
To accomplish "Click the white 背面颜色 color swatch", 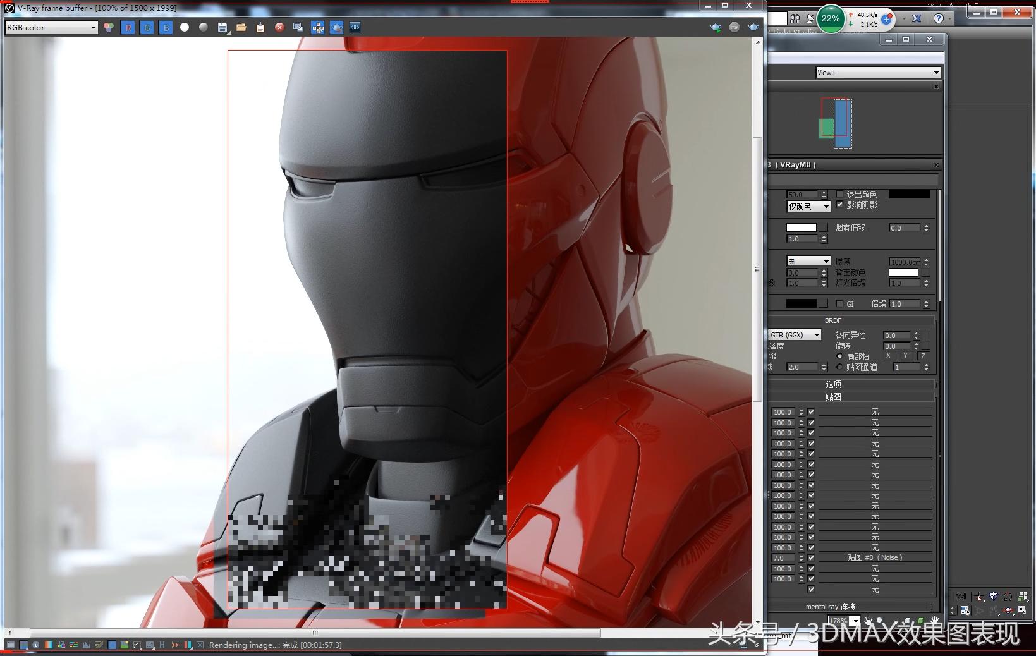I will click(903, 273).
